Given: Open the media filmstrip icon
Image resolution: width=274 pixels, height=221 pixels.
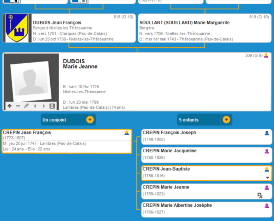Looking at the screenshot, I should tap(52, 106).
